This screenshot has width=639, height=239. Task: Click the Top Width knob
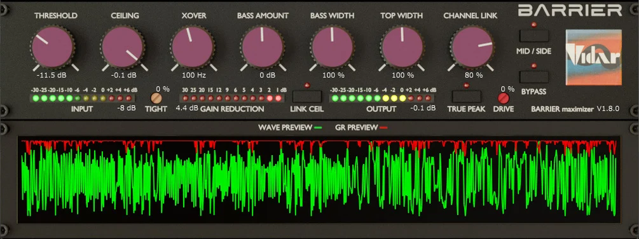pyautogui.click(x=402, y=47)
